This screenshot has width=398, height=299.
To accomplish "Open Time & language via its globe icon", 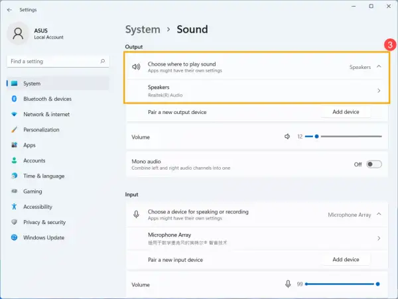I will (14, 176).
